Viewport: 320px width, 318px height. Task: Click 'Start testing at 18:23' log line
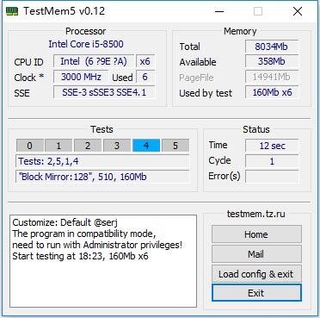coord(80,256)
